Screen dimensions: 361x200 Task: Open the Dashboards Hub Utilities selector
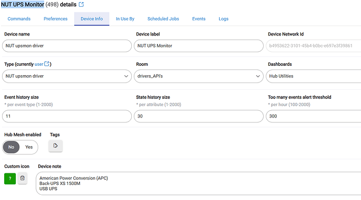tap(313, 76)
